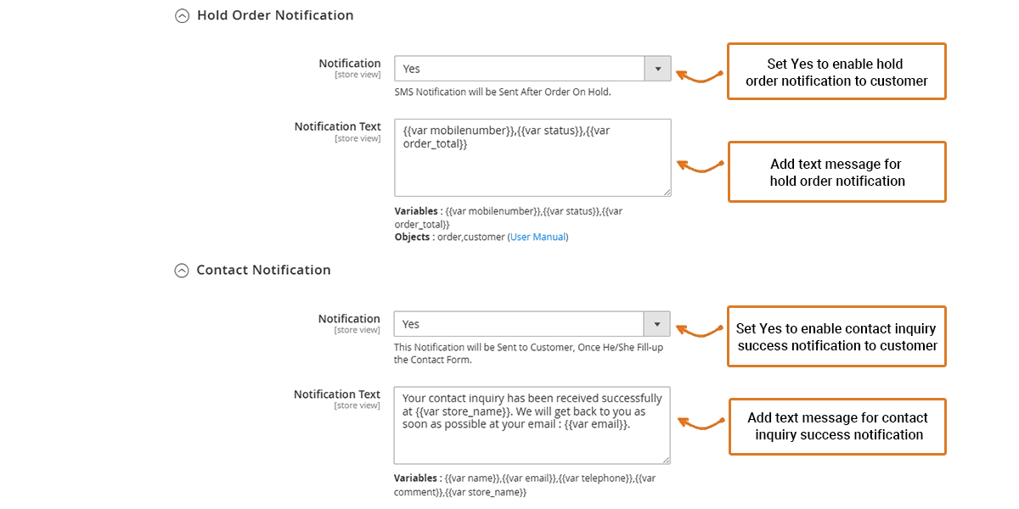The height and width of the screenshot is (509, 1019).
Task: Click the Notification Text label under Hold Order
Action: tap(337, 126)
